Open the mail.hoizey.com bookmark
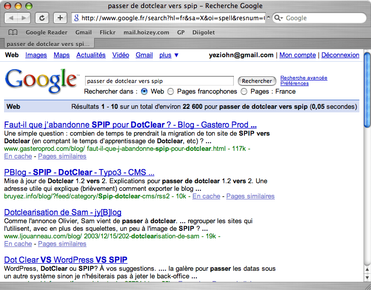The height and width of the screenshot is (290, 371). point(146,32)
